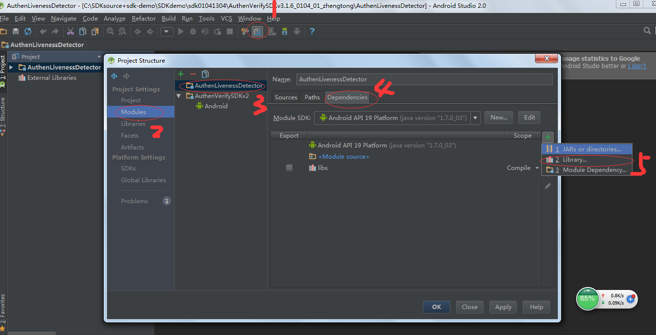Click the Paste clipboard icon
The width and height of the screenshot is (656, 335).
pyautogui.click(x=95, y=31)
